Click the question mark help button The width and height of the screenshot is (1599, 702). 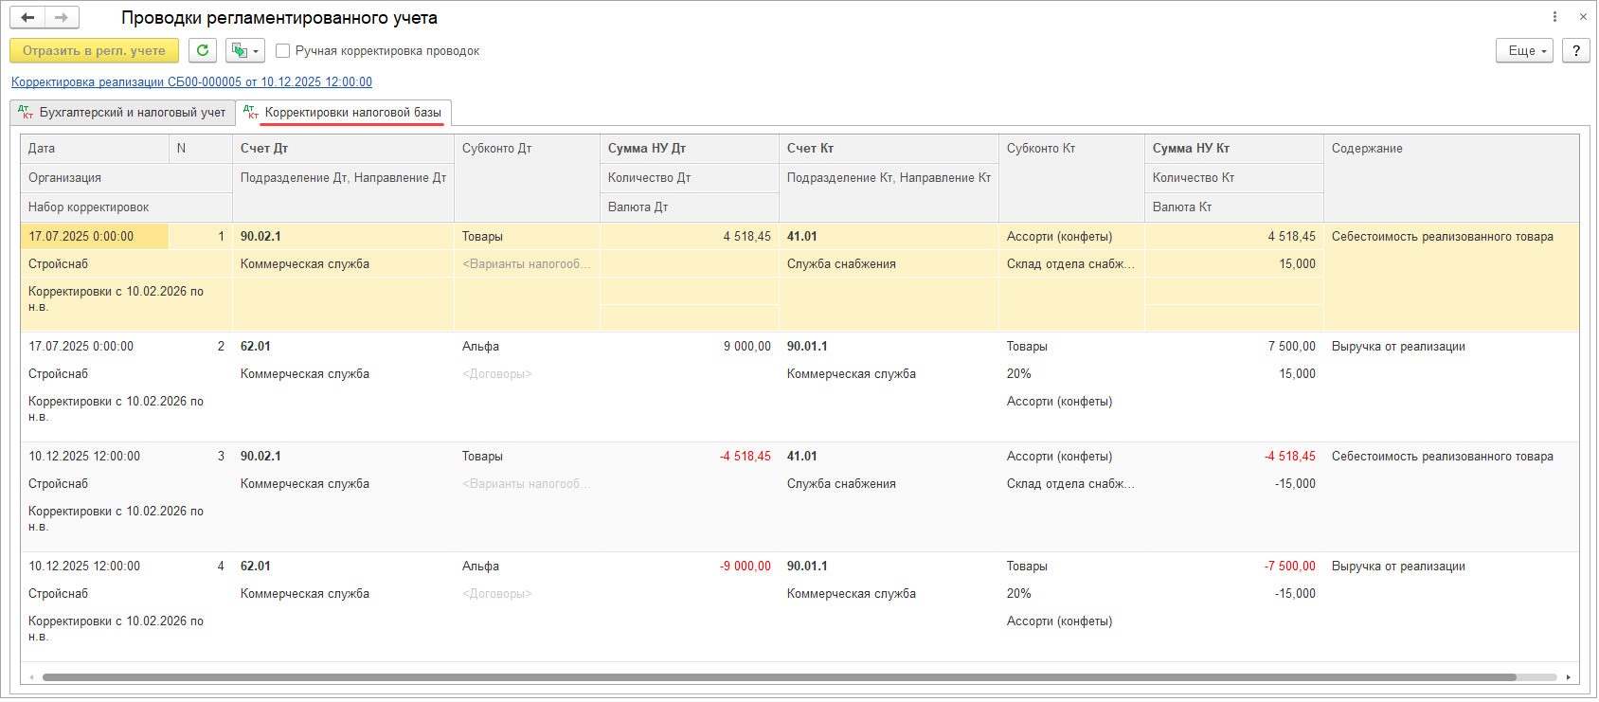[1576, 51]
